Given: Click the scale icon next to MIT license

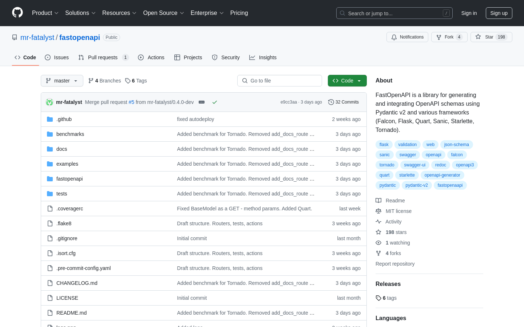Looking at the screenshot, I should (x=378, y=211).
